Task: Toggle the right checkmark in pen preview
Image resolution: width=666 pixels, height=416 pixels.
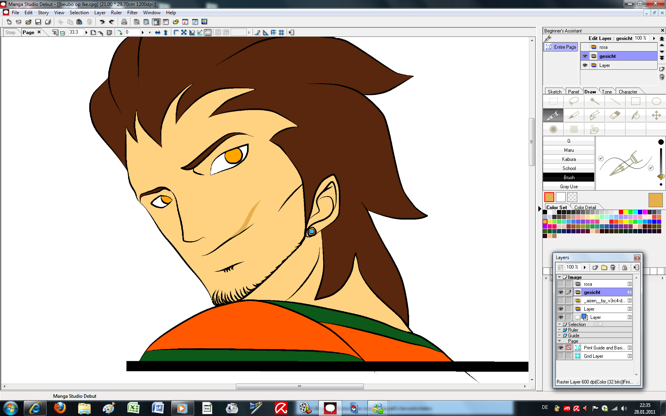Action: 651,168
